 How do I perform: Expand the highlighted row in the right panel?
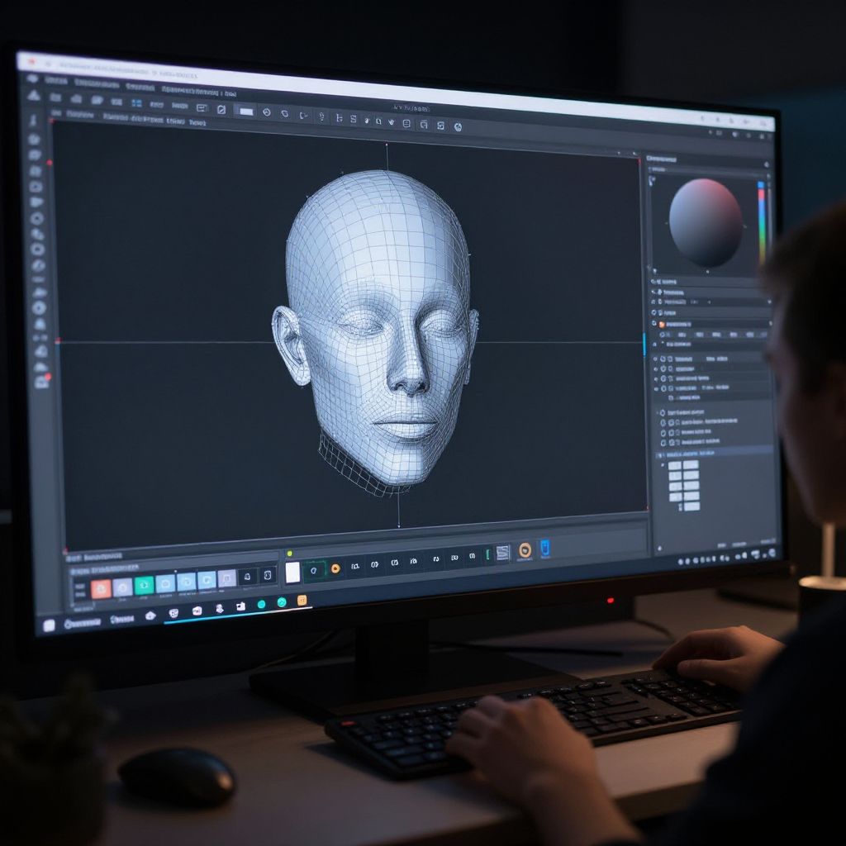tap(659, 454)
